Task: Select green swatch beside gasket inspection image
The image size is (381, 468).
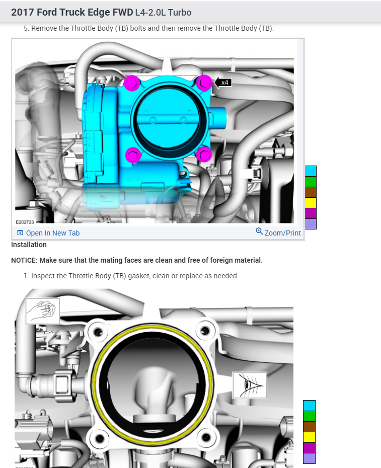Action: (309, 416)
